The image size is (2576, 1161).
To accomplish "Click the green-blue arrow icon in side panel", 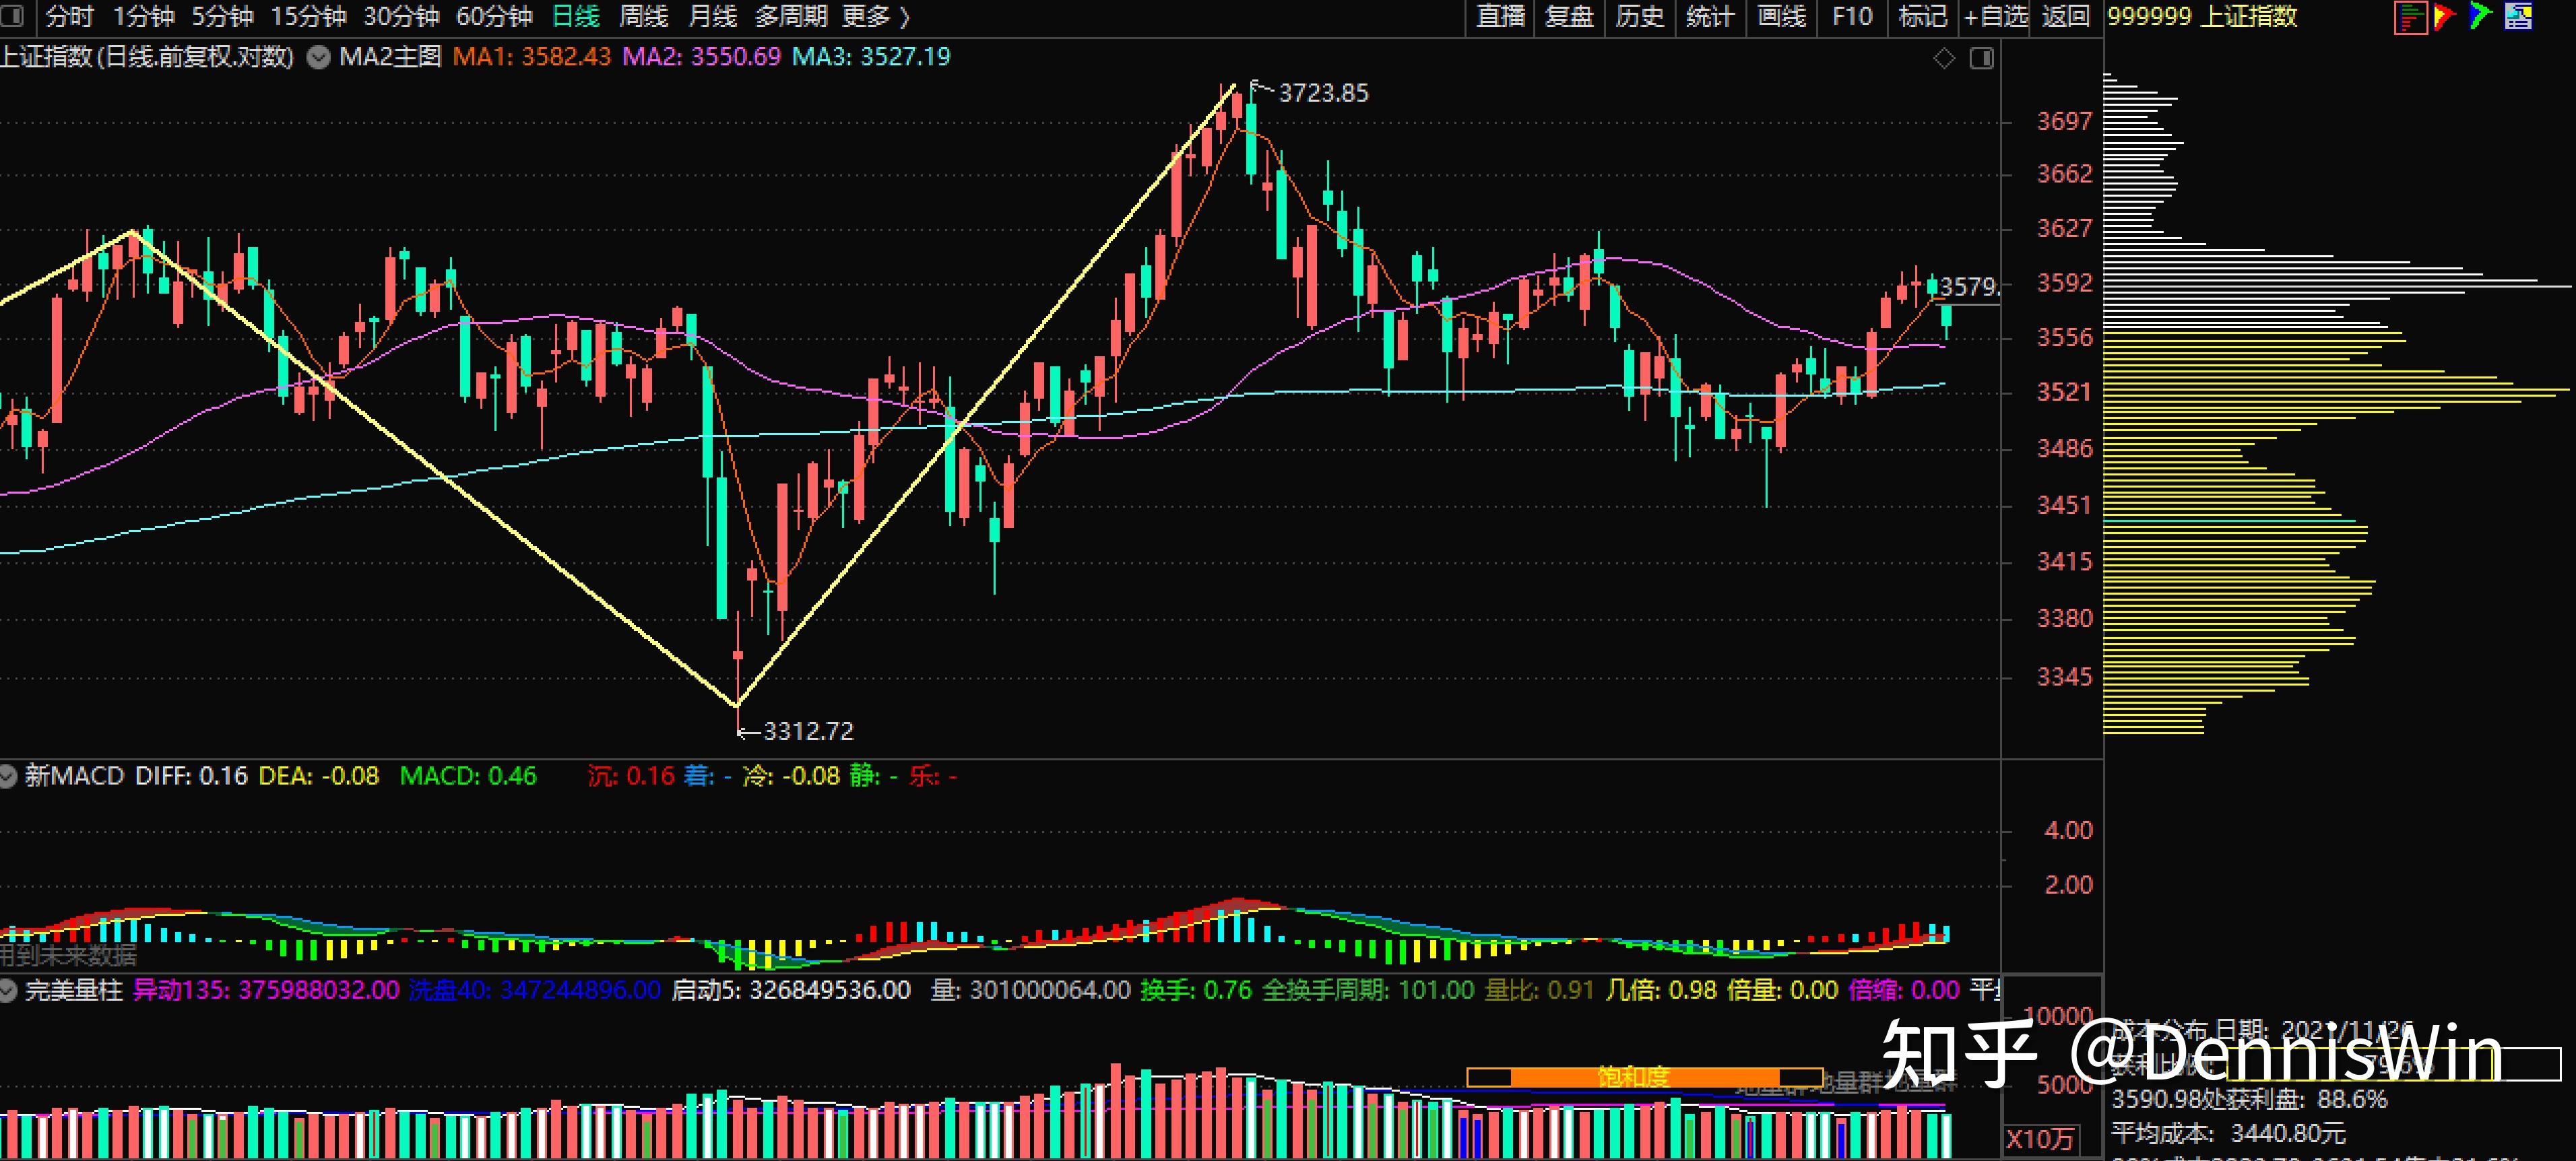I will [x=2480, y=16].
